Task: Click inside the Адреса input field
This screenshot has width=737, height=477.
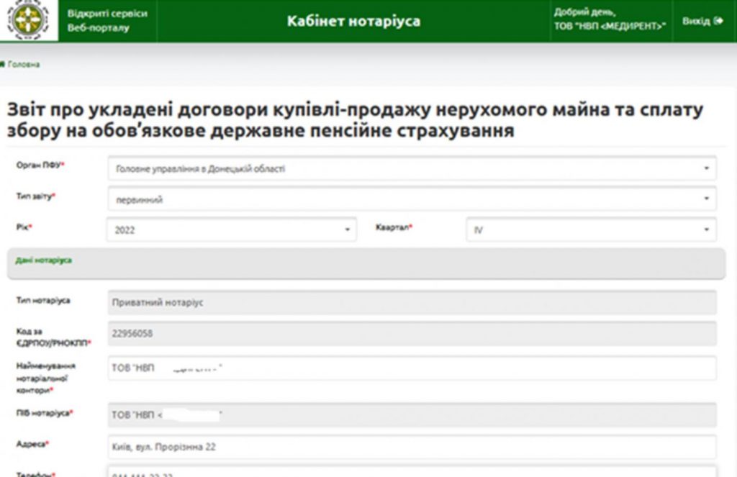Action: click(x=410, y=446)
